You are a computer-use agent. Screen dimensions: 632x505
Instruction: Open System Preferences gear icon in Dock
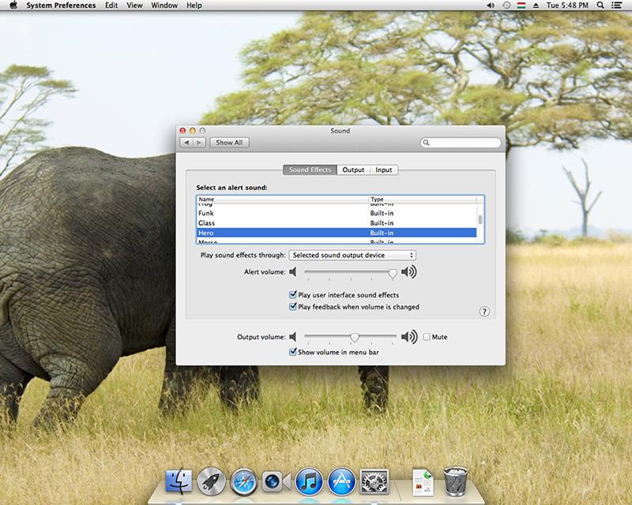click(x=374, y=481)
